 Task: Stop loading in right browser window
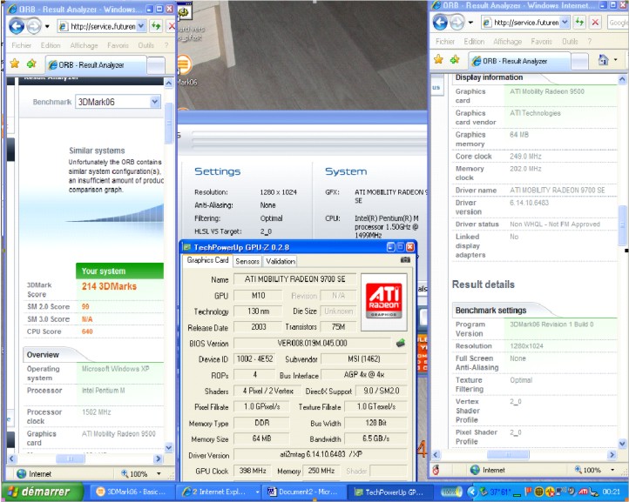596,23
